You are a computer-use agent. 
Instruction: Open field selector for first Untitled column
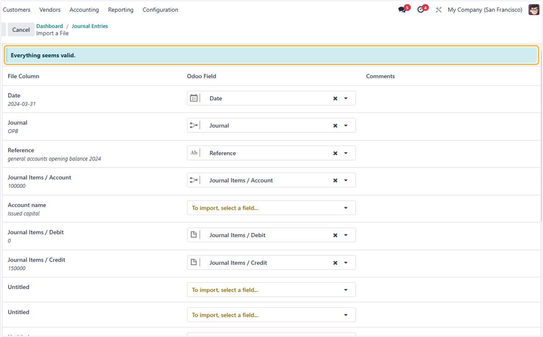(271, 290)
